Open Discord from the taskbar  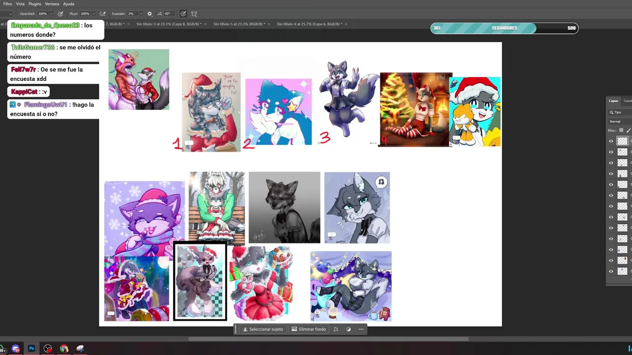[x=15, y=349]
